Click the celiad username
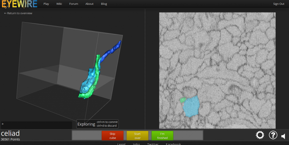 [10, 133]
